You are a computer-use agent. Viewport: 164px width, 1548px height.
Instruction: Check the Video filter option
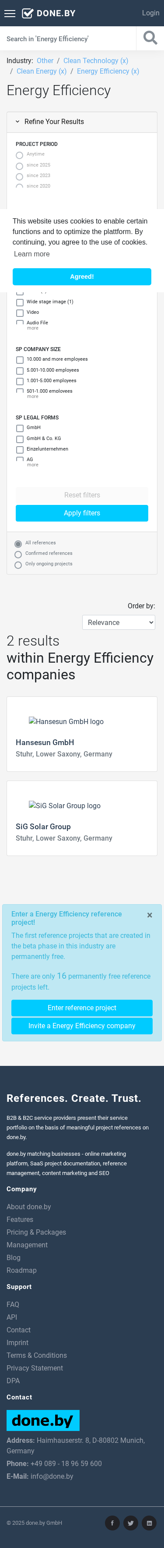click(x=20, y=313)
